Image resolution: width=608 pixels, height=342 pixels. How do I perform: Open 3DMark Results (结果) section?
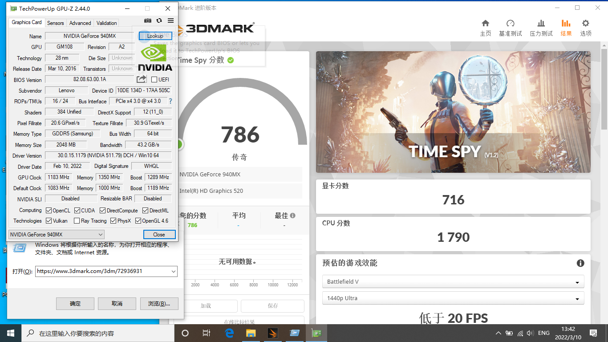566,28
